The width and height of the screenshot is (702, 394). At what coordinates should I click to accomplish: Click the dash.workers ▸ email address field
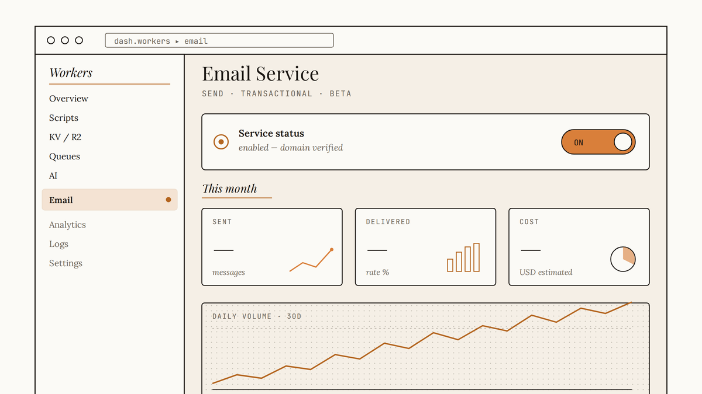pyautogui.click(x=219, y=40)
